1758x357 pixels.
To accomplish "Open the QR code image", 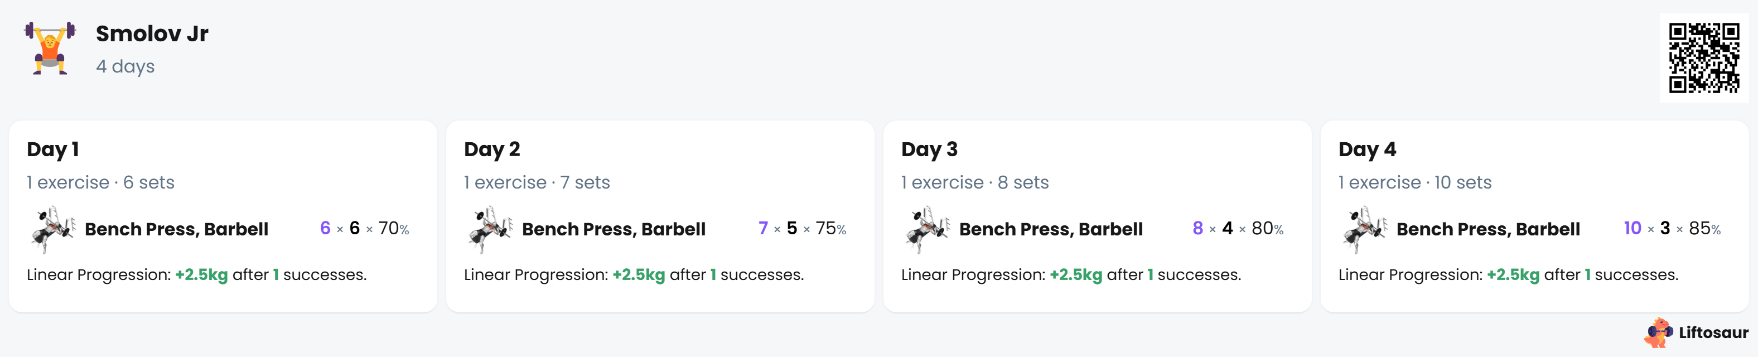I will point(1703,57).
